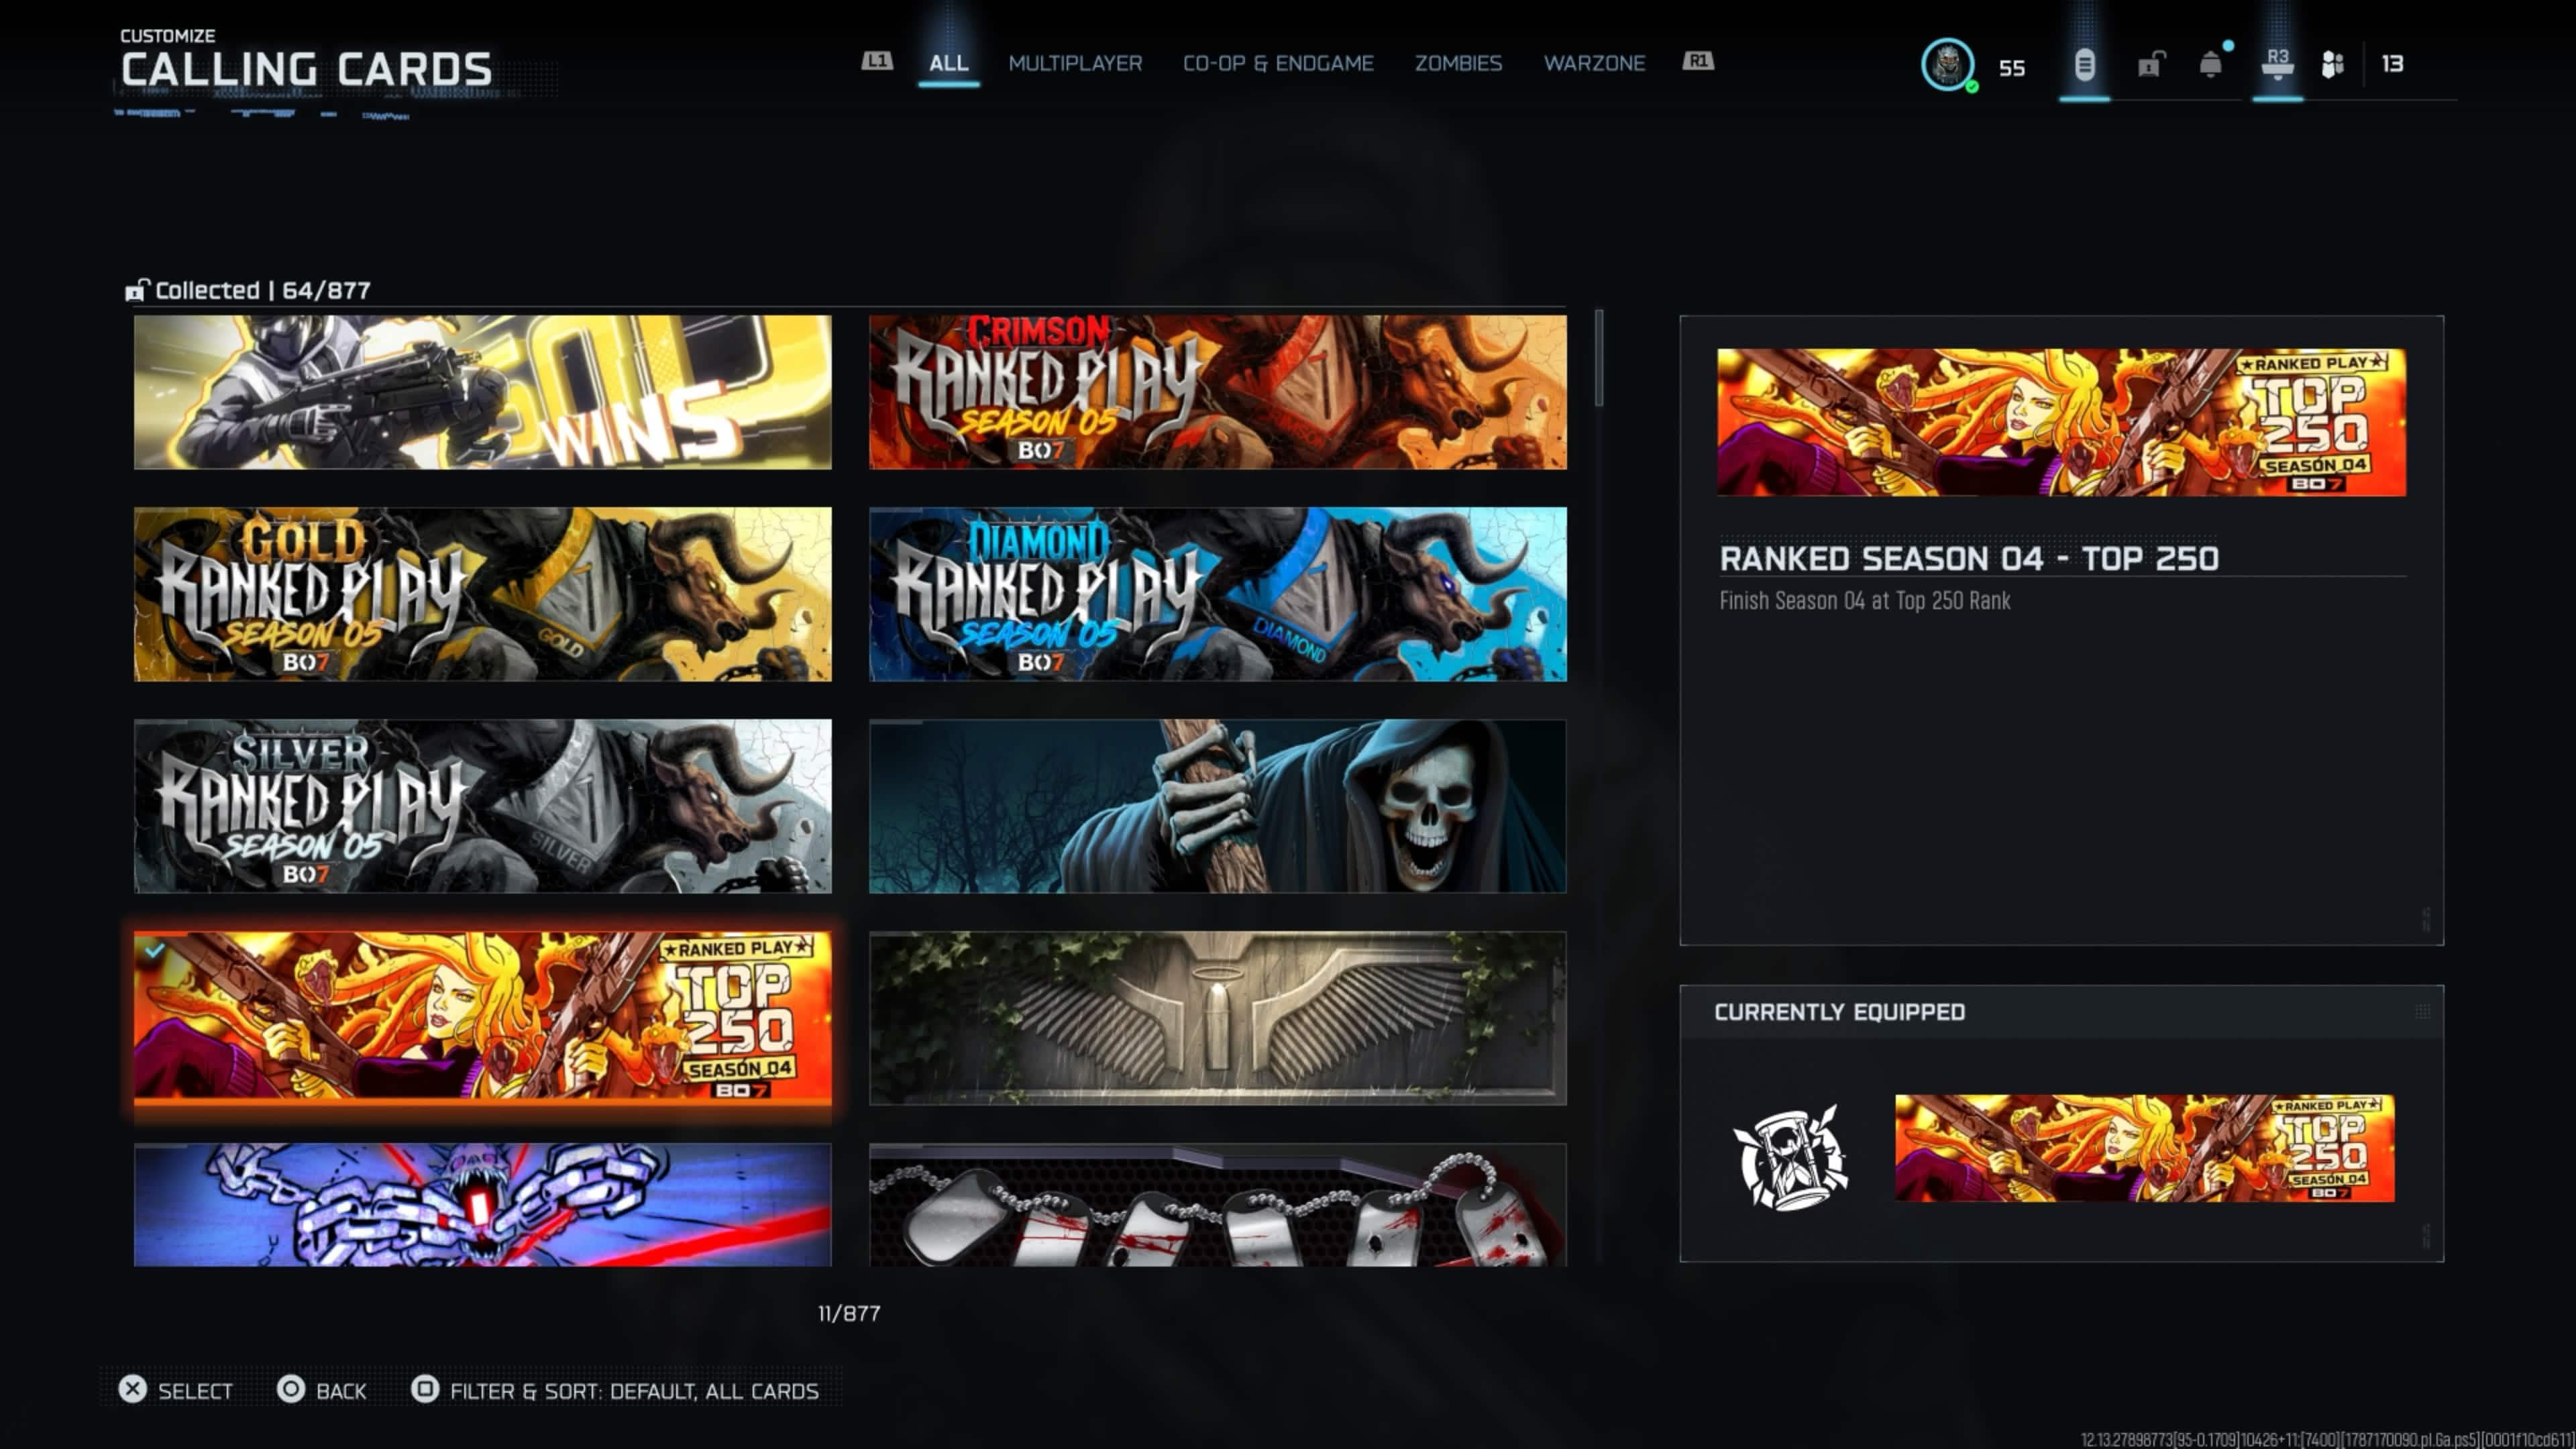This screenshot has width=2576, height=1449.
Task: Select the Silver Ranked Play Season 05 card
Action: [x=483, y=806]
